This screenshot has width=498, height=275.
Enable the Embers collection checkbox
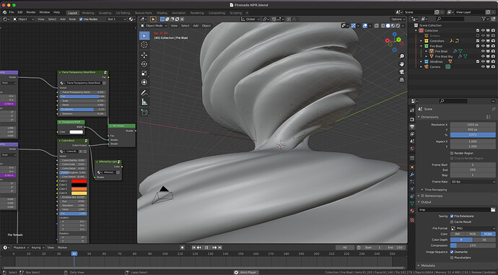point(478,35)
